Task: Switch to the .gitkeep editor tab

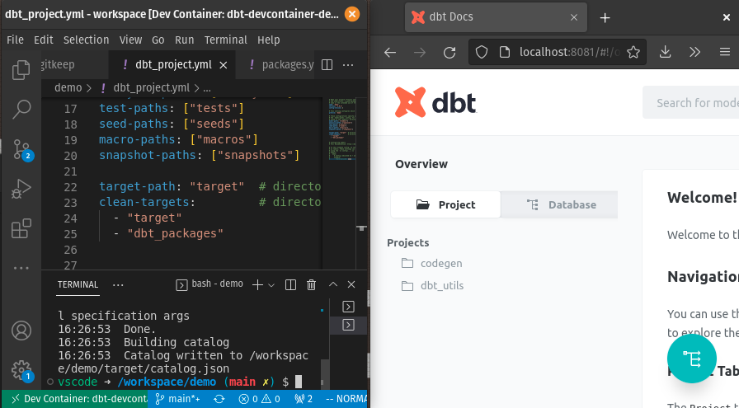Action: click(74, 64)
